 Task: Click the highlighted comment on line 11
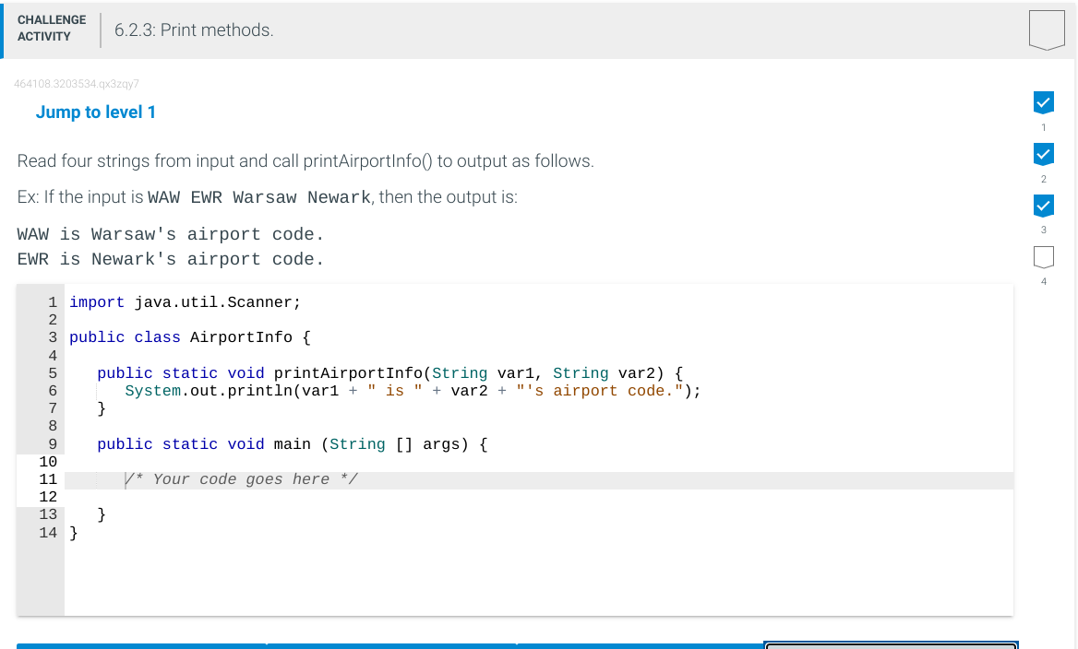tap(242, 478)
